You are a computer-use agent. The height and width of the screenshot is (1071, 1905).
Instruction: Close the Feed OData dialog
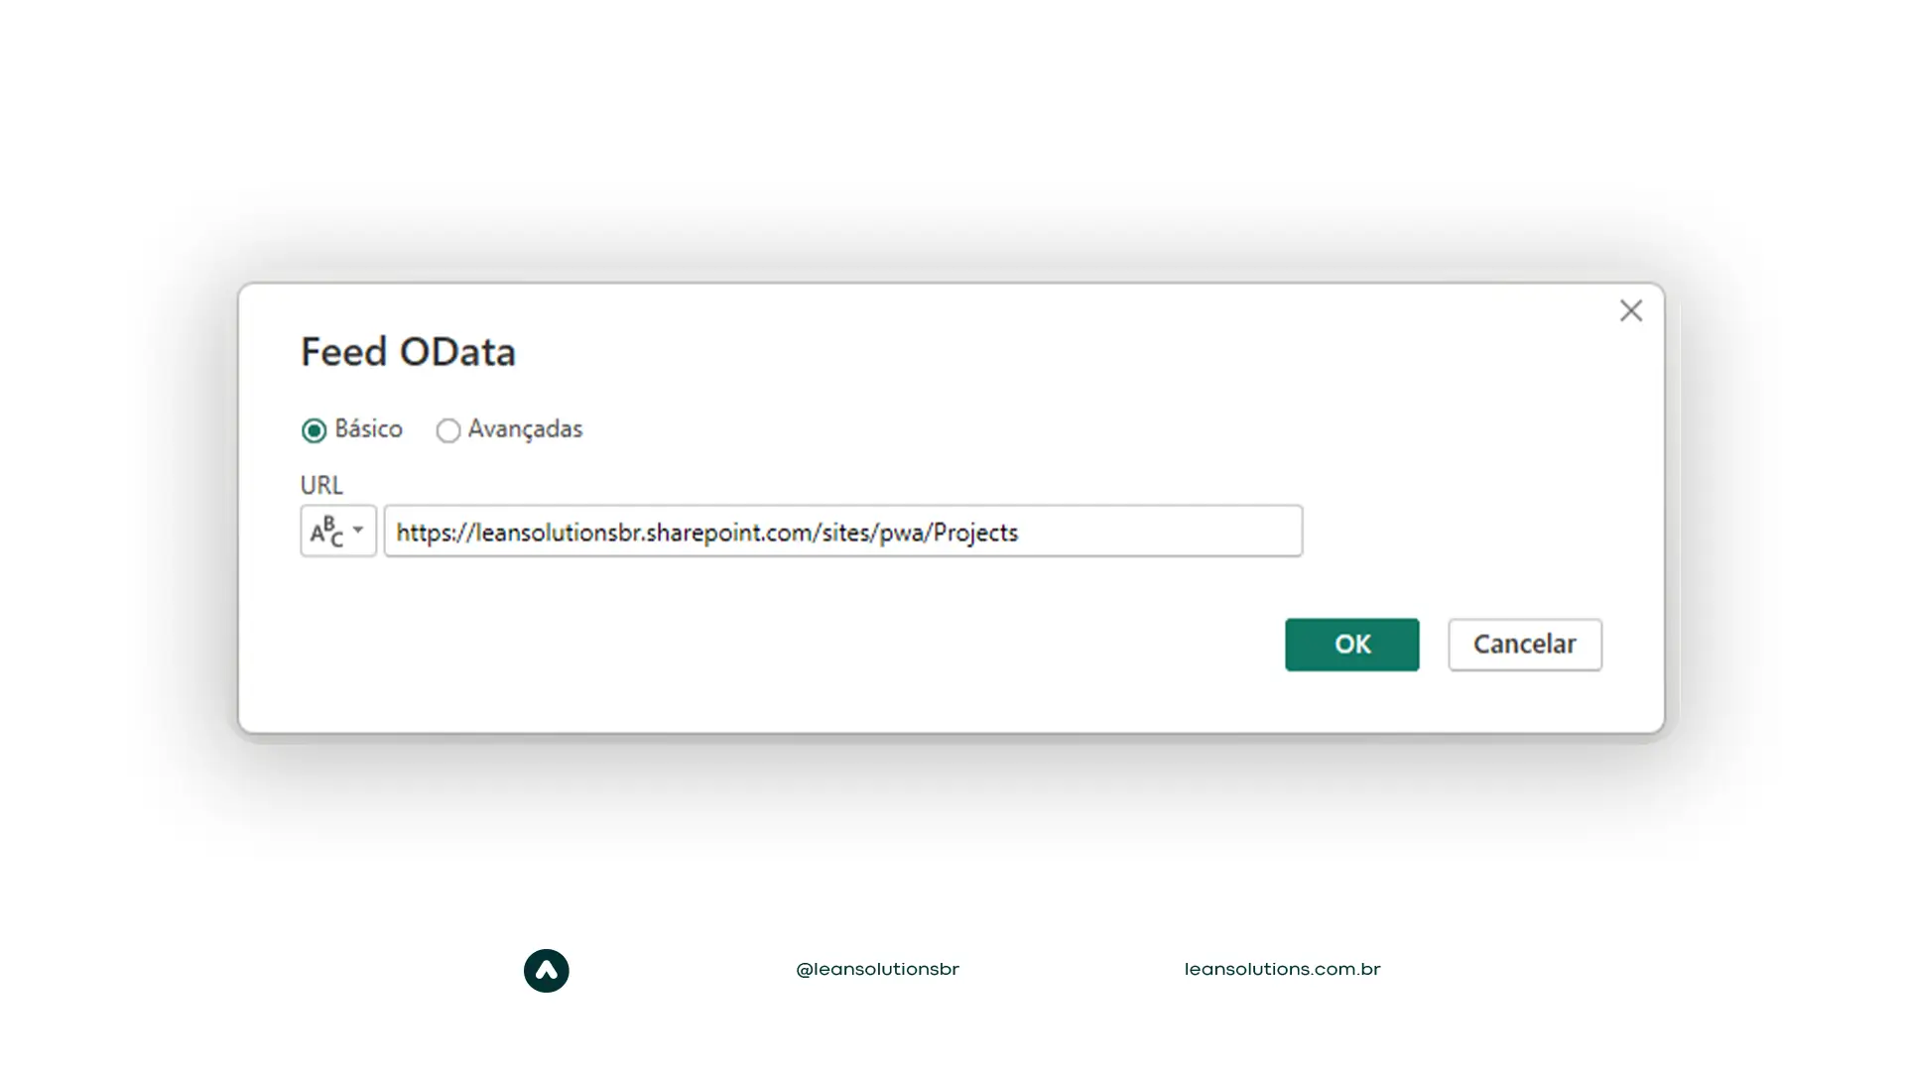(1631, 310)
